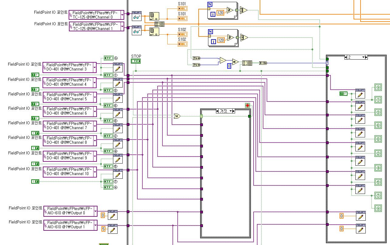Go to previous case of 거짓 structure
This screenshot has height=245, width=390.
(x=217, y=111)
